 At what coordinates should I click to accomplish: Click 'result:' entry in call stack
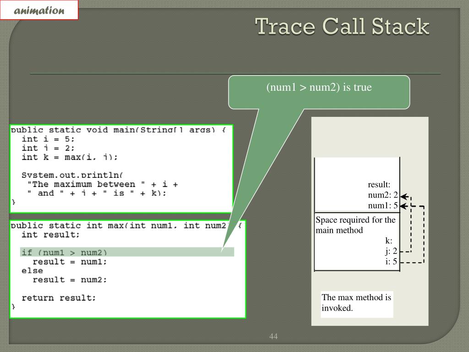coord(379,184)
